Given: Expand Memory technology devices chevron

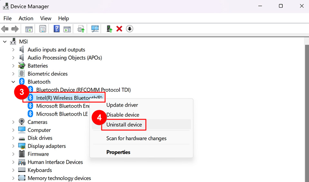Looking at the screenshot, I should pos(13,178).
